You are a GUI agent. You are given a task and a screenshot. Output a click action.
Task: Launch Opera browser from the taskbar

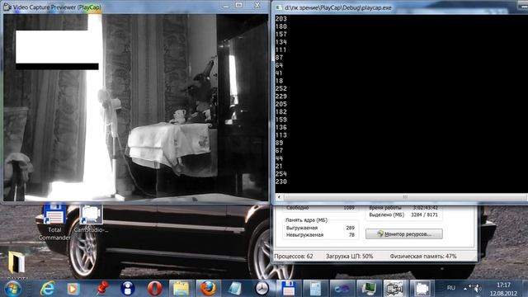(154, 288)
